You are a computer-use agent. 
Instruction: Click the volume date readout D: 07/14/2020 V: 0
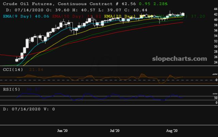(29, 109)
